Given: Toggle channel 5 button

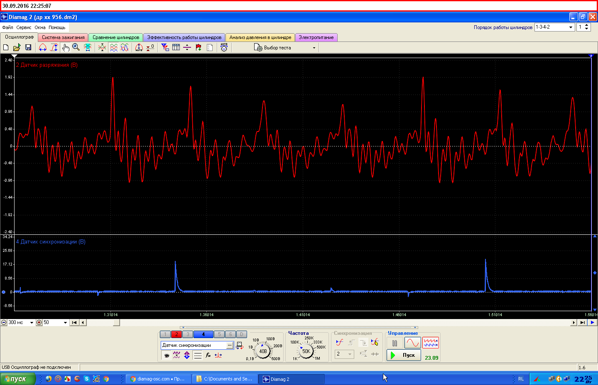Looking at the screenshot, I should [219, 334].
